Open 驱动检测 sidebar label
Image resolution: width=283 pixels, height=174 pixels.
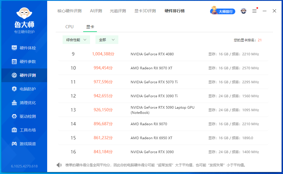point(28,116)
